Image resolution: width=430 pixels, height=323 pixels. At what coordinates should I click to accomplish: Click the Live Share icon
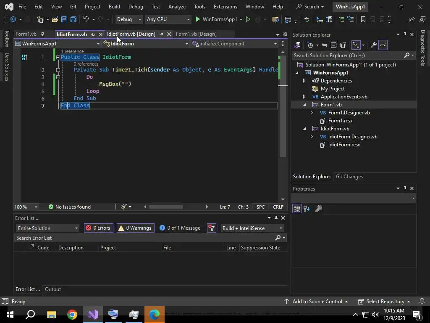coord(412,19)
